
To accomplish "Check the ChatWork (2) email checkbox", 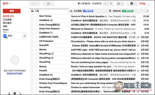I will point(32,21).
